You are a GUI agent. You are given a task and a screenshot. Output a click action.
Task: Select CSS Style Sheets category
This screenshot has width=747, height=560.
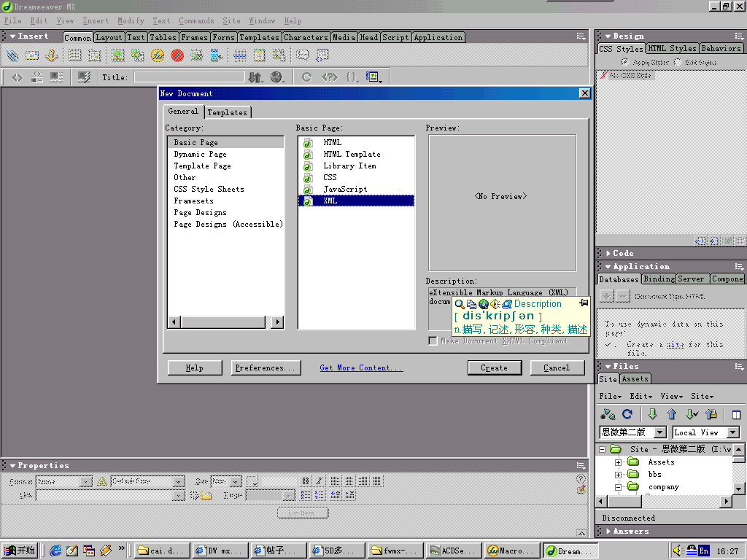tap(209, 189)
